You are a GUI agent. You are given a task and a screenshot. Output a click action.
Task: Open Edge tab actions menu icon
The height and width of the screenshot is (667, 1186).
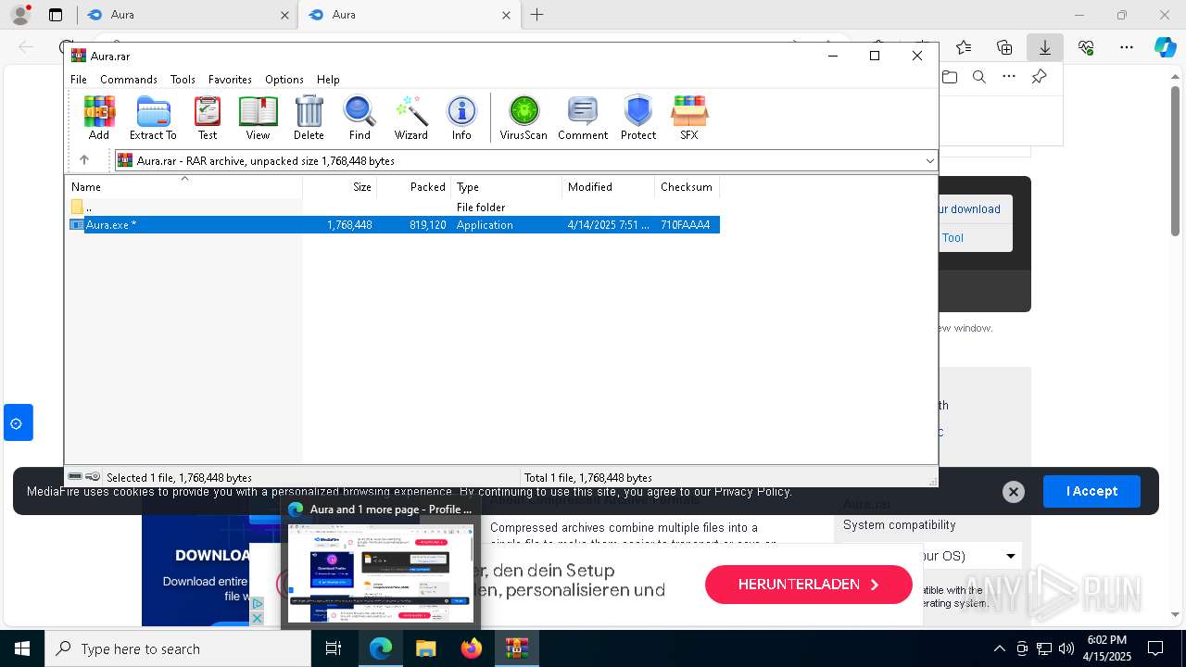coord(56,15)
